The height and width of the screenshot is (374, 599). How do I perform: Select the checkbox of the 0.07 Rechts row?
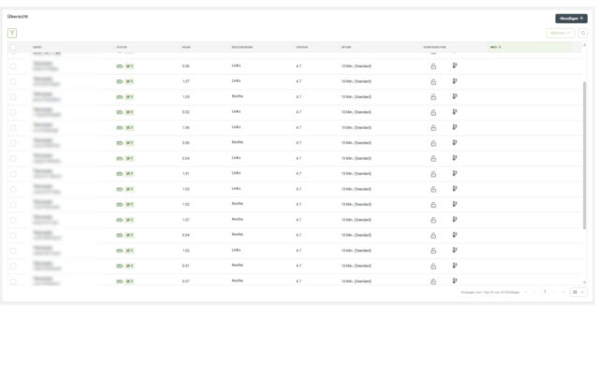(13, 281)
